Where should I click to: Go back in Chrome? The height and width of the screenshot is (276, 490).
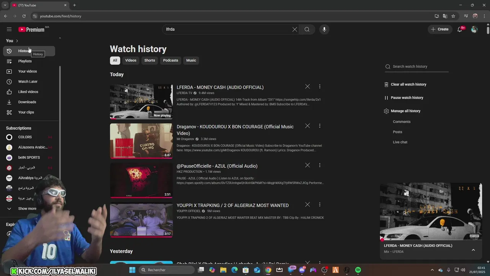tap(5, 16)
